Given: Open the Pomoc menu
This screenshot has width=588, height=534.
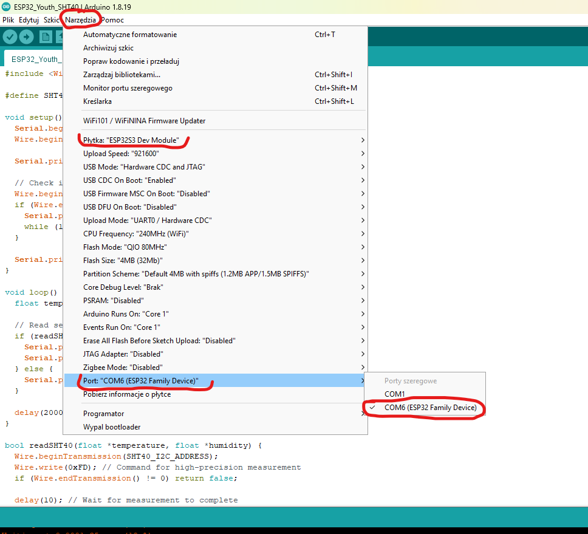Looking at the screenshot, I should tap(112, 20).
